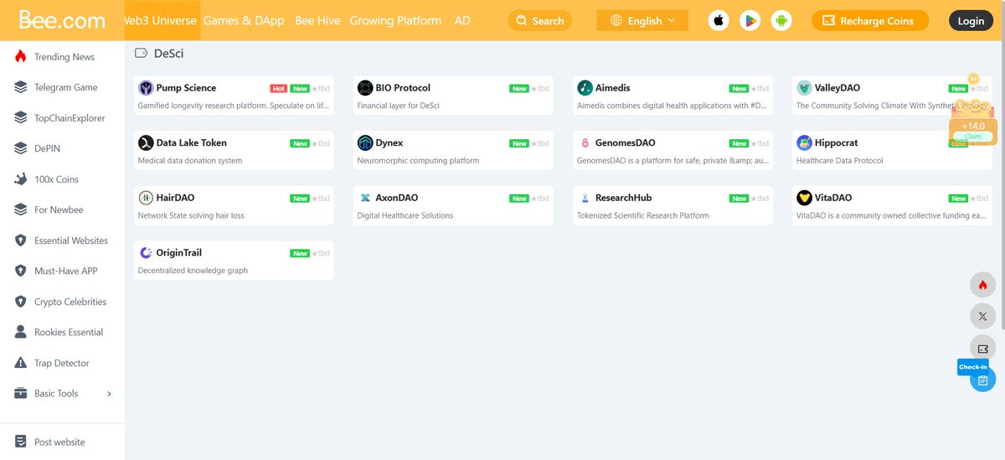Click the 100x Coins whale icon

[x=21, y=179]
